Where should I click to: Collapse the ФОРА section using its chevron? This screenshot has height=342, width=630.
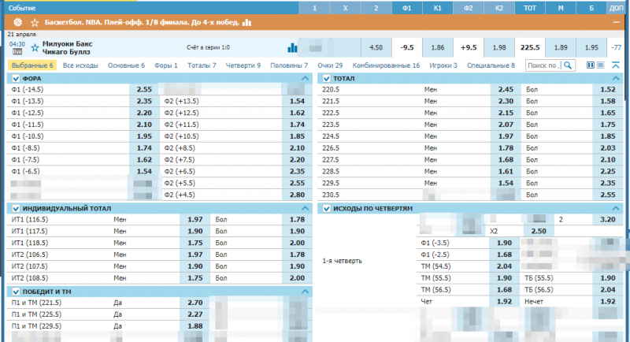[x=305, y=79]
